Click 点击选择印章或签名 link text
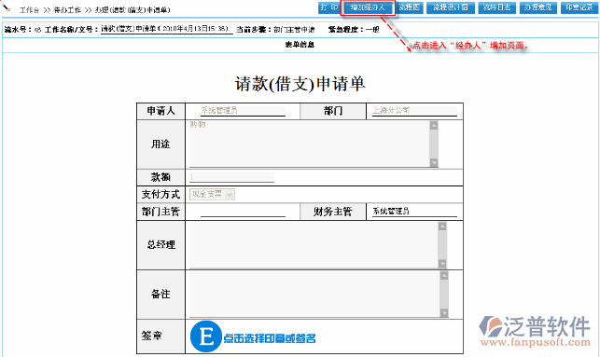 click(x=270, y=338)
